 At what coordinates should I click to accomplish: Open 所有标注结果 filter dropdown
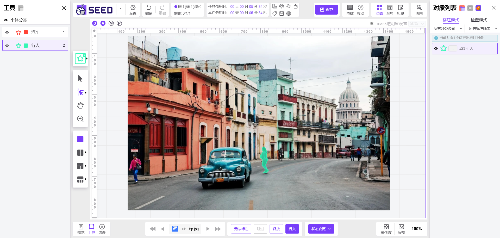(483, 28)
